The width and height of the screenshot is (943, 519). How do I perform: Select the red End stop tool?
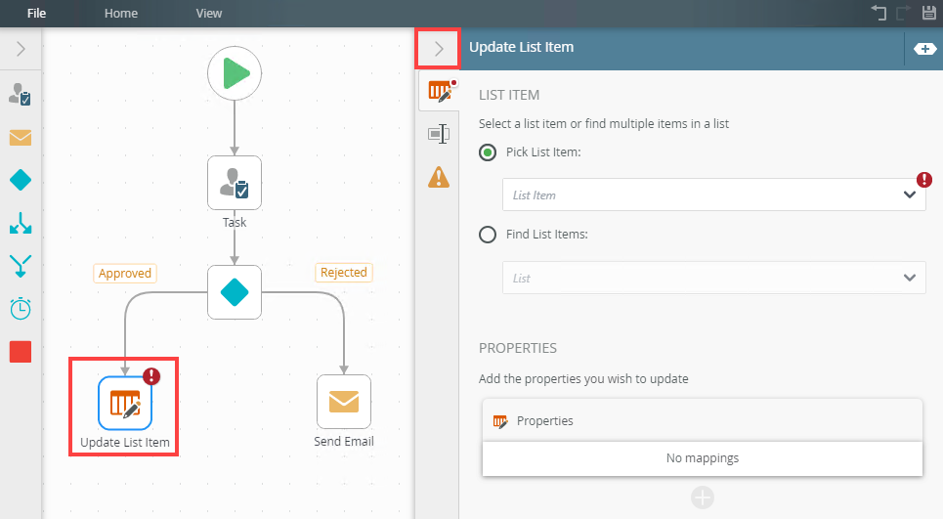21,352
